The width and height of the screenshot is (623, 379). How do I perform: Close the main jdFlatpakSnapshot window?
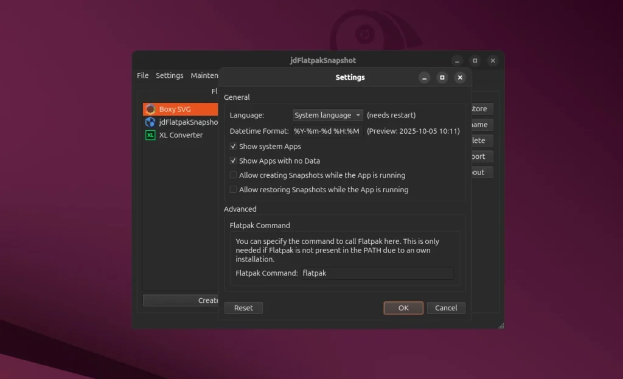493,61
